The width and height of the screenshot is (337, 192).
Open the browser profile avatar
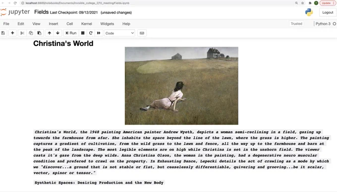(x=316, y=3)
